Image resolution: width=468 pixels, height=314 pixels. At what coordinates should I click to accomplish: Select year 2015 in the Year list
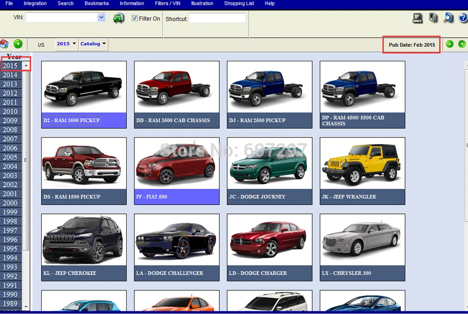pyautogui.click(x=10, y=66)
